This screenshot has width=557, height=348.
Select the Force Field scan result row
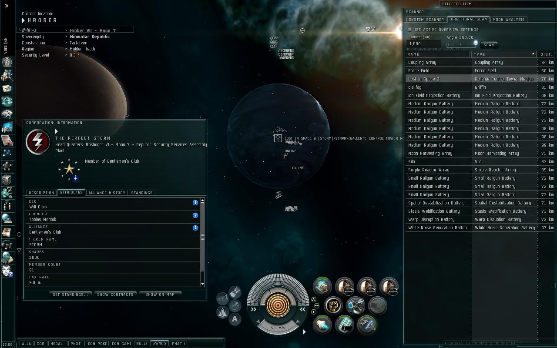(x=480, y=70)
